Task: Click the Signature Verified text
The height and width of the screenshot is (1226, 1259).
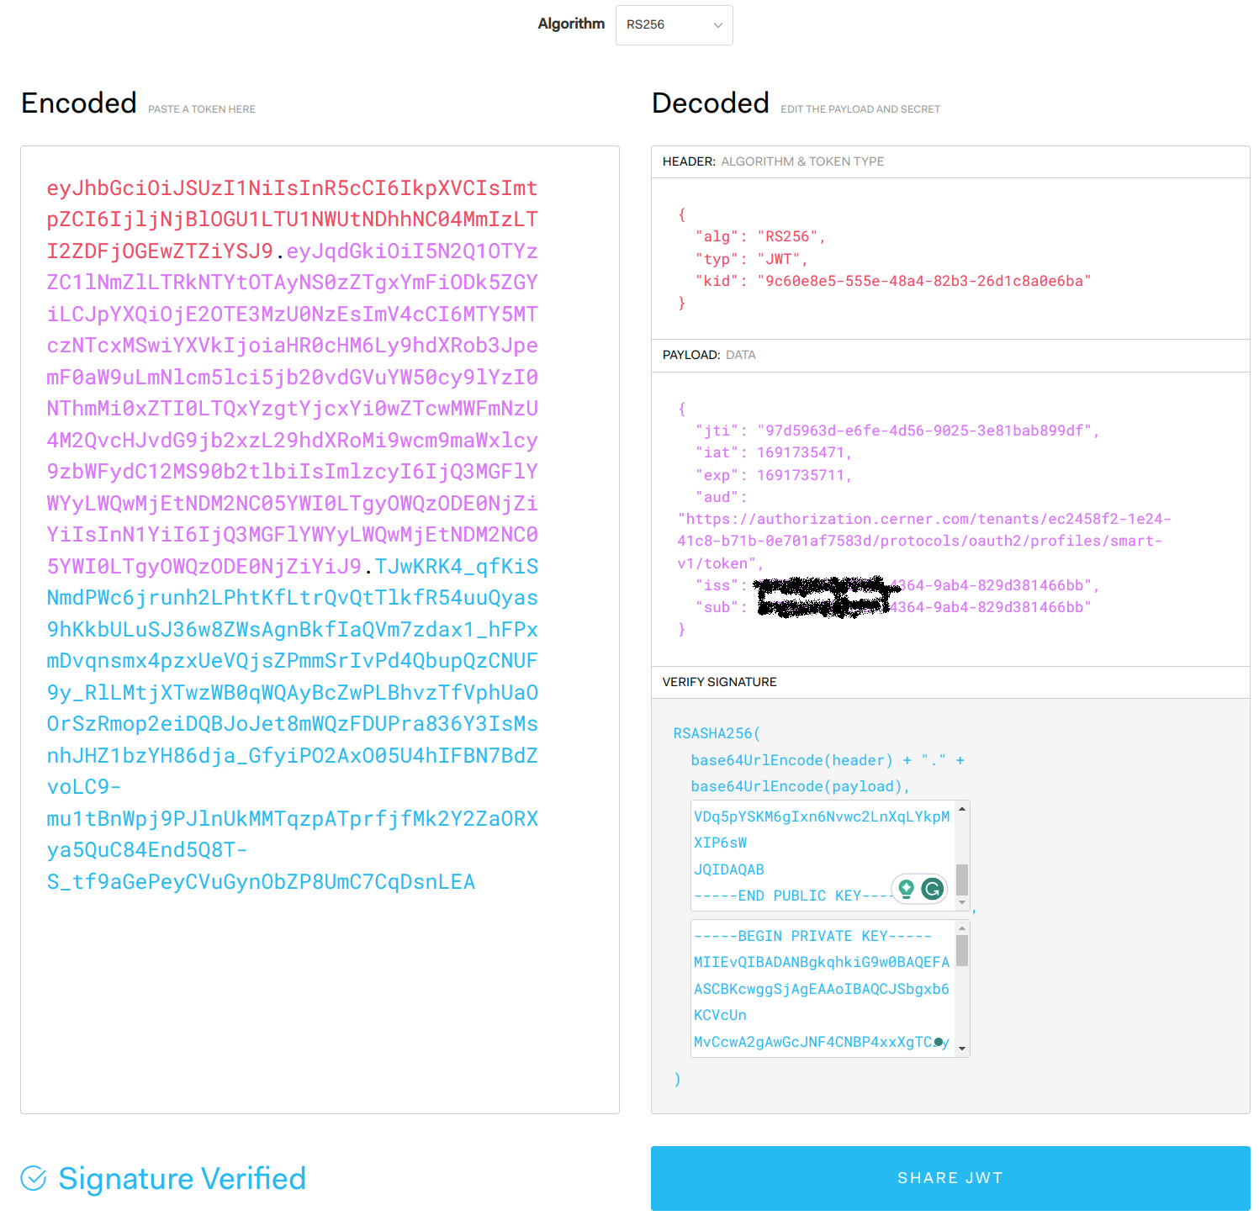Action: pos(182,1178)
